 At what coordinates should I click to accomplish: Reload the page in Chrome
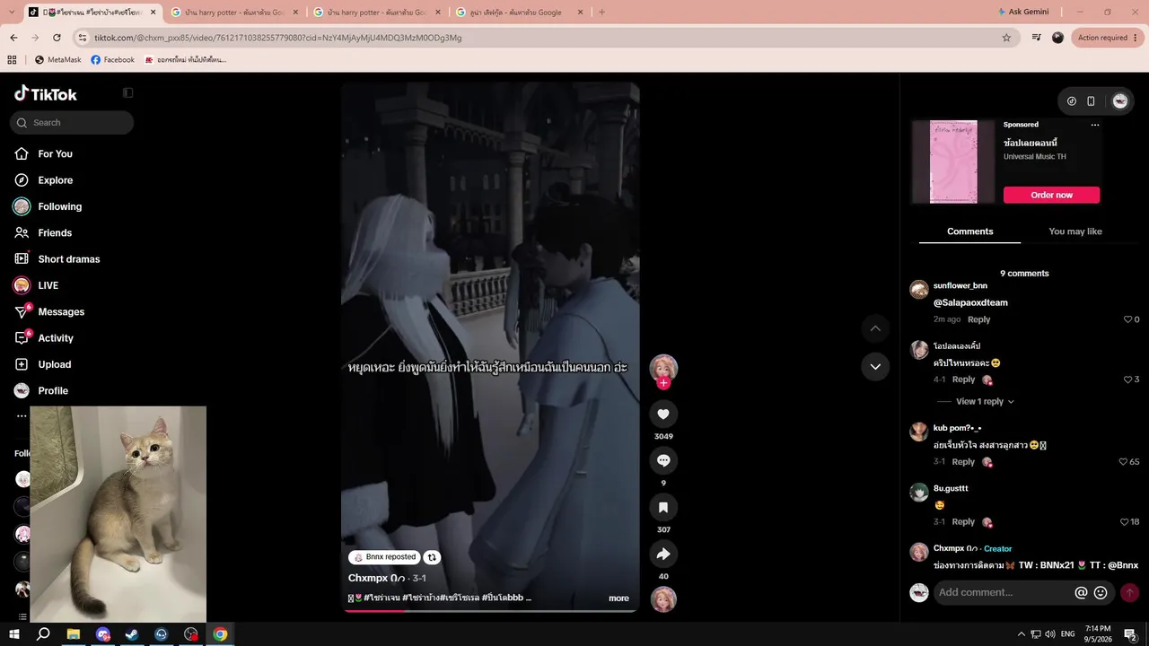click(x=57, y=38)
